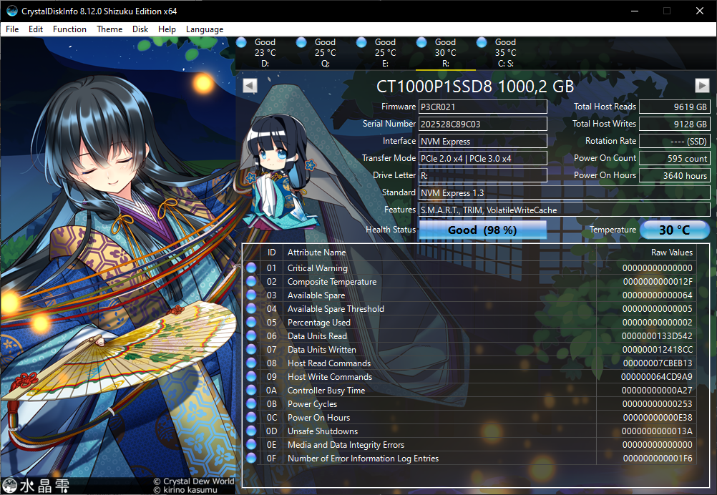Click the CrystalDiskInfo app icon in title bar
The height and width of the screenshot is (495, 717).
12,11
